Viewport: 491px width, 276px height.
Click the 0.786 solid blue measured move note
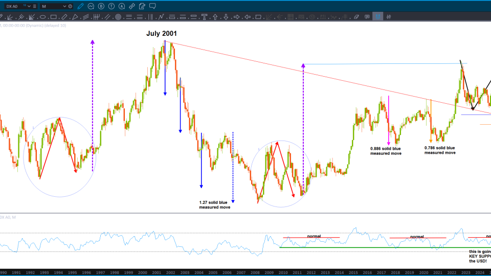point(440,150)
